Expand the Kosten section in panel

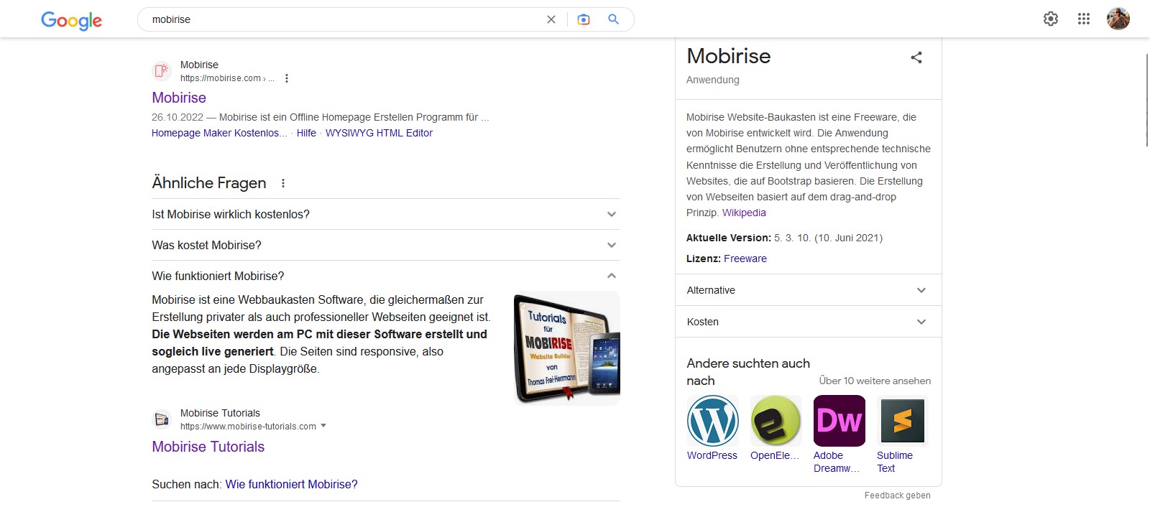point(921,322)
